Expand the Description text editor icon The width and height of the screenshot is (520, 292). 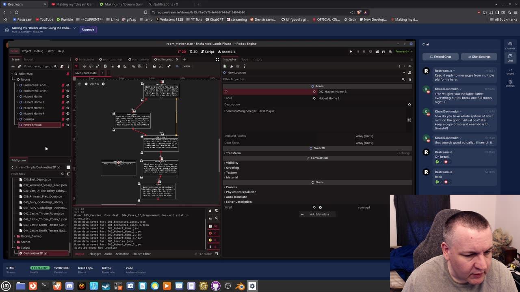click(409, 120)
